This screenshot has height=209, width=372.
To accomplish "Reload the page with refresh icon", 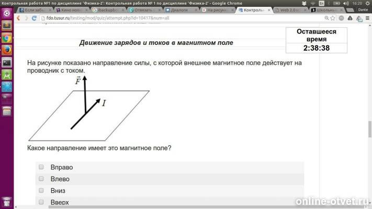I will point(34,18).
